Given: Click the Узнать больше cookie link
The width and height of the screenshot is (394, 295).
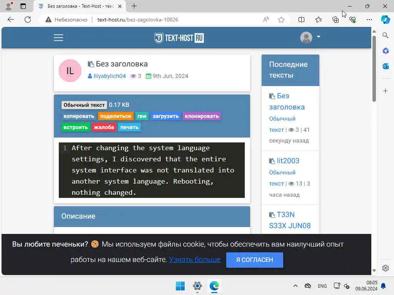Looking at the screenshot, I should 195,259.
